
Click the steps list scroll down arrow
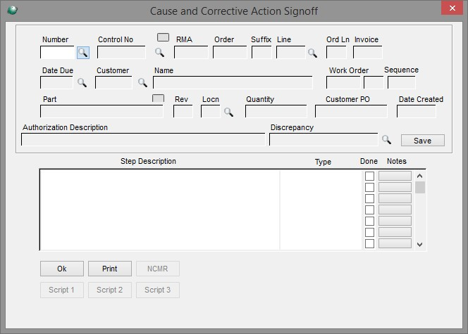click(x=419, y=245)
